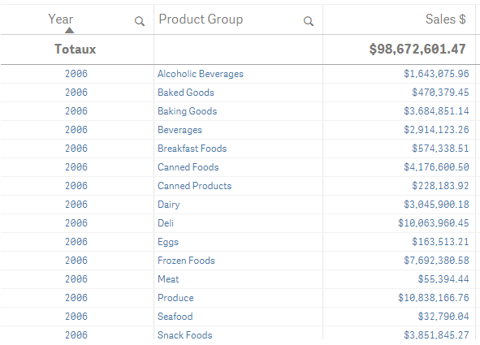Click the sales value $55,394.44

pos(443,279)
